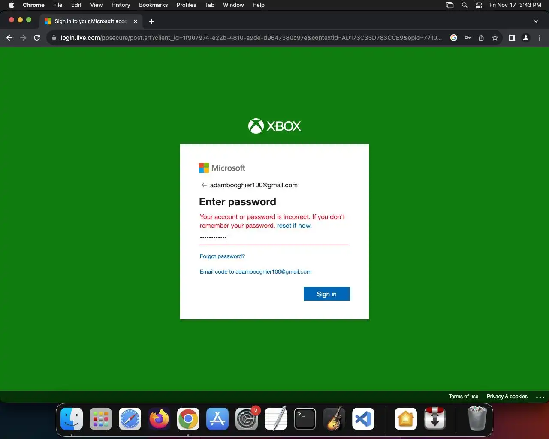Open the Home app from Dock
The image size is (549, 439).
pos(406,419)
